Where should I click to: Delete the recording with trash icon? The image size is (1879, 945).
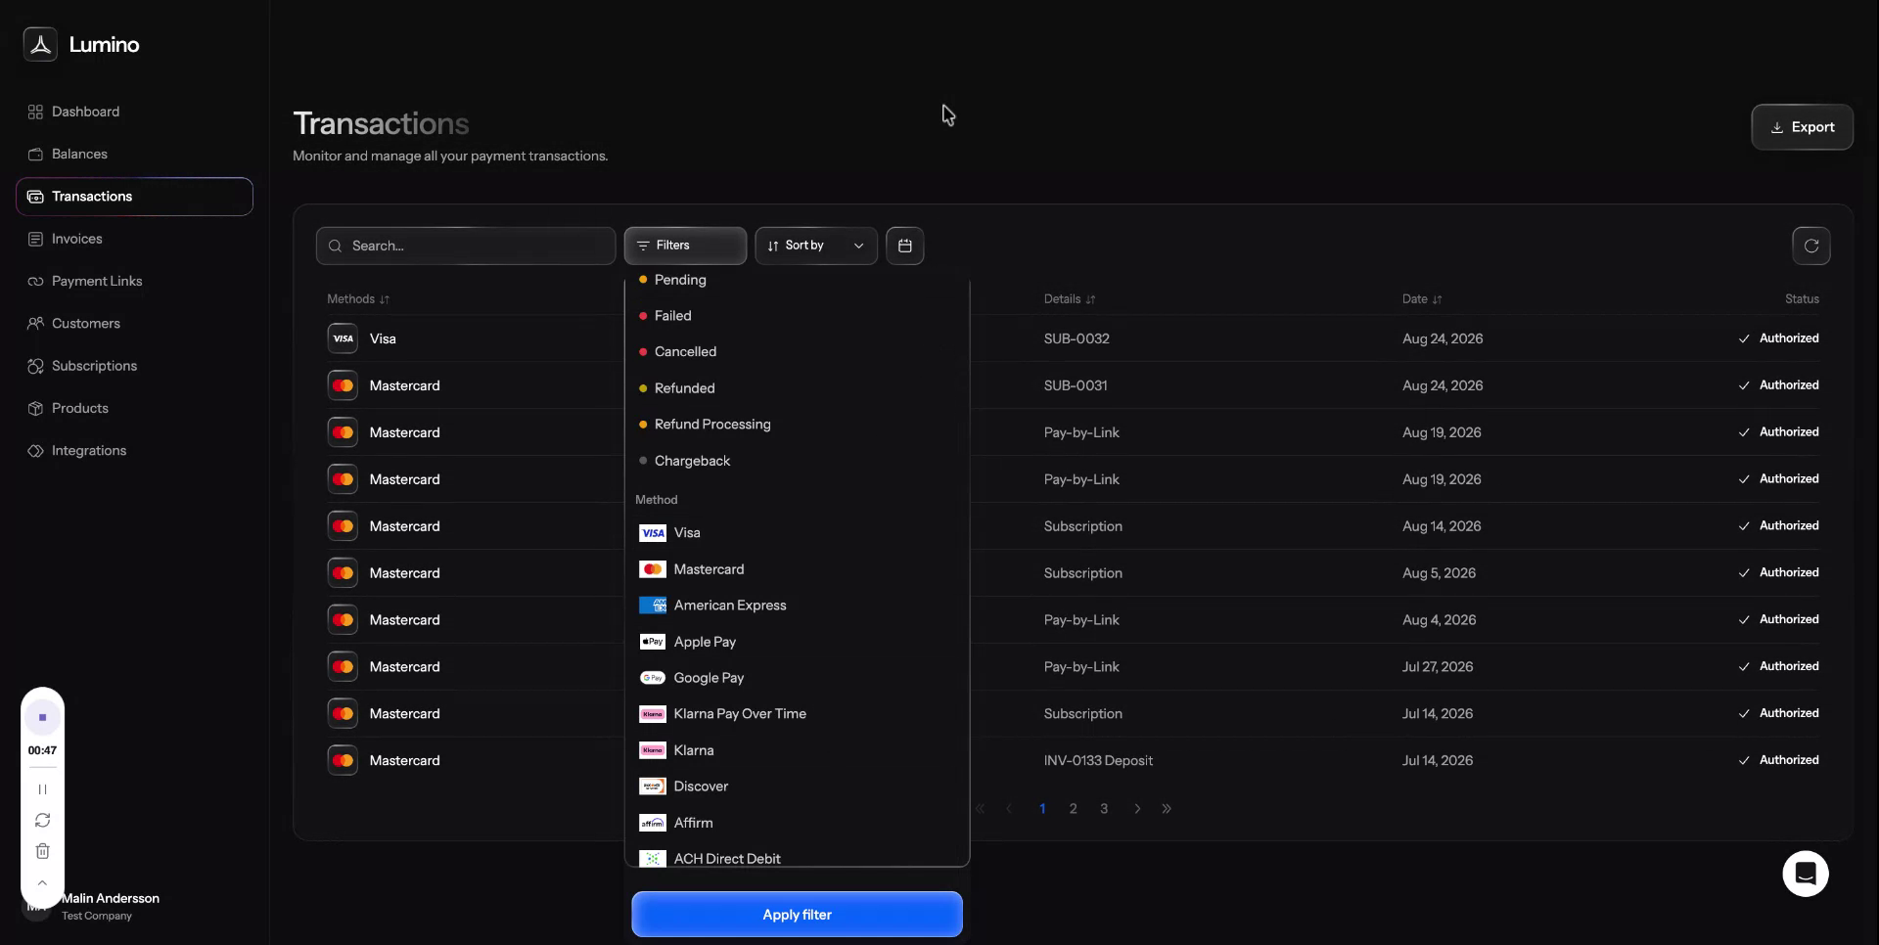[x=42, y=851]
